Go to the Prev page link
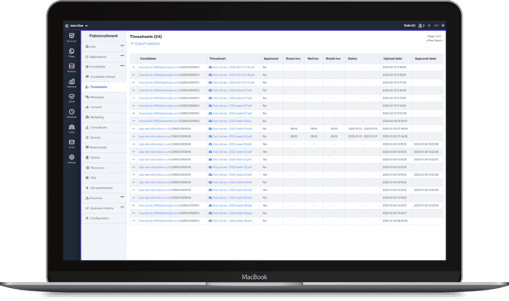Screen dimensions: 509x301 (x=431, y=41)
